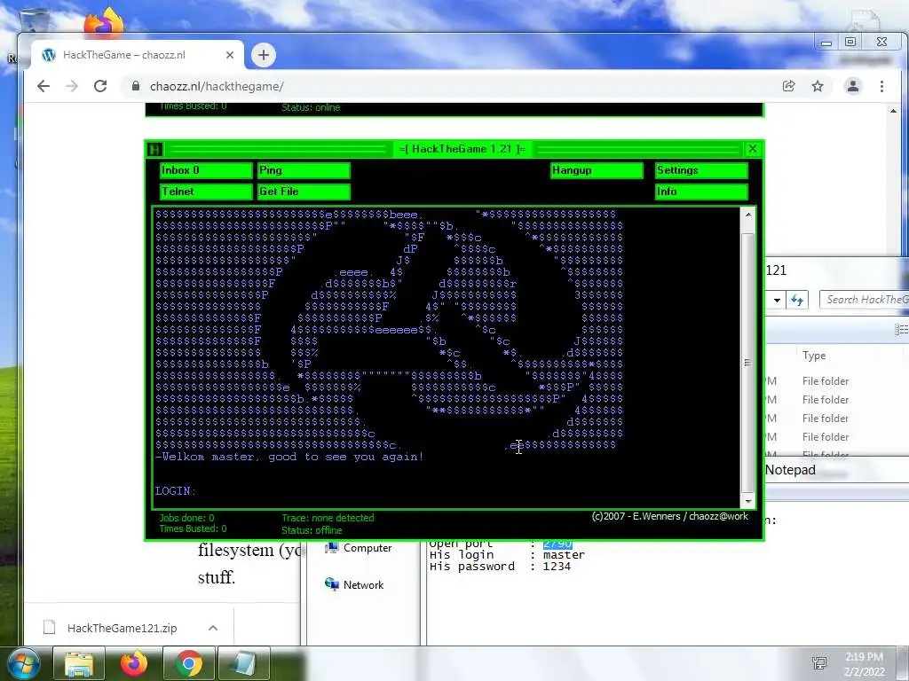Open the Chrome profile icon
Image resolution: width=909 pixels, height=681 pixels.
pos(853,86)
